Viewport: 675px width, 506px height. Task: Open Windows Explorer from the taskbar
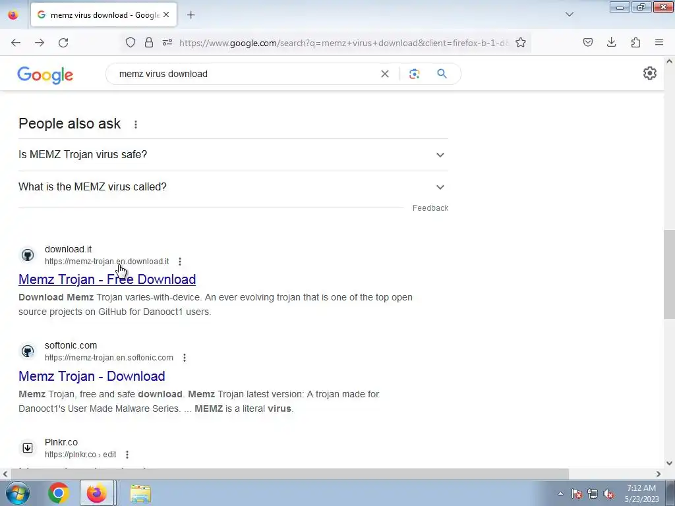140,493
